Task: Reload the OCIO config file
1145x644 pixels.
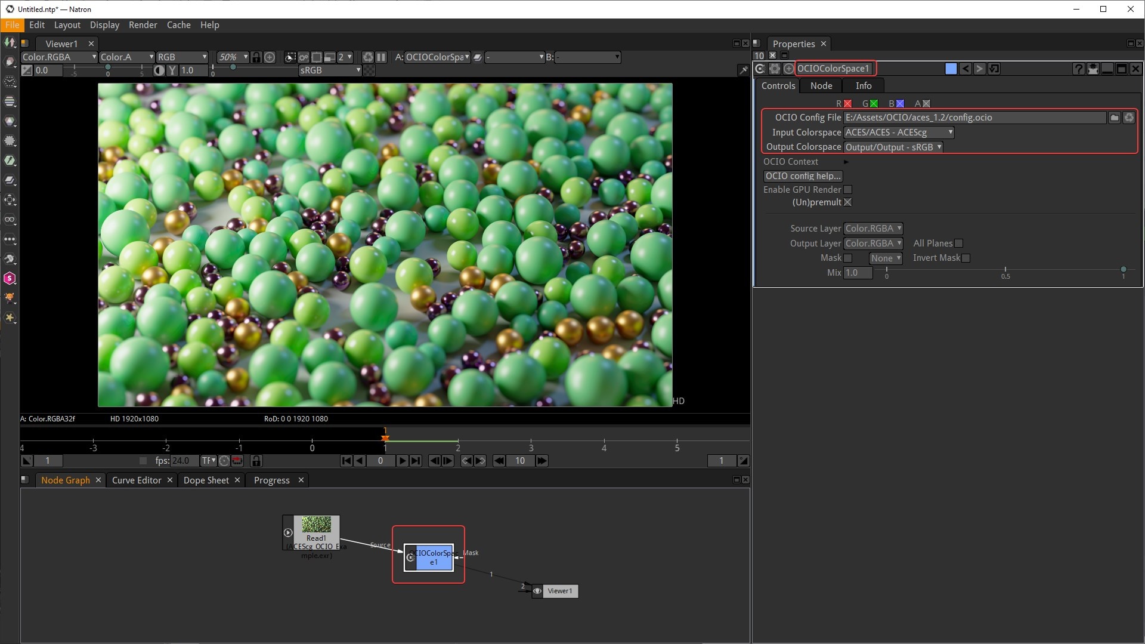Action: coord(1129,118)
